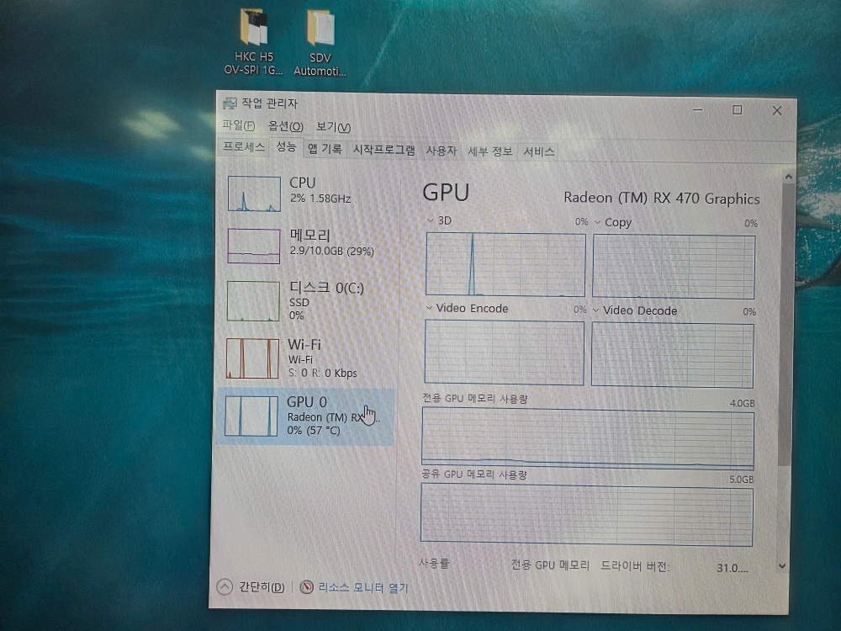Screen dimensions: 841x631
Task: Click the Task Manager title bar icon
Action: coord(230,103)
